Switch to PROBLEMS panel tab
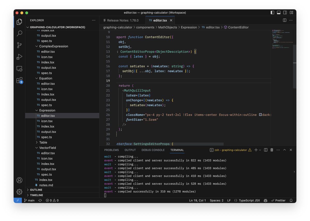The width and height of the screenshot is (310, 221). pos(112,150)
